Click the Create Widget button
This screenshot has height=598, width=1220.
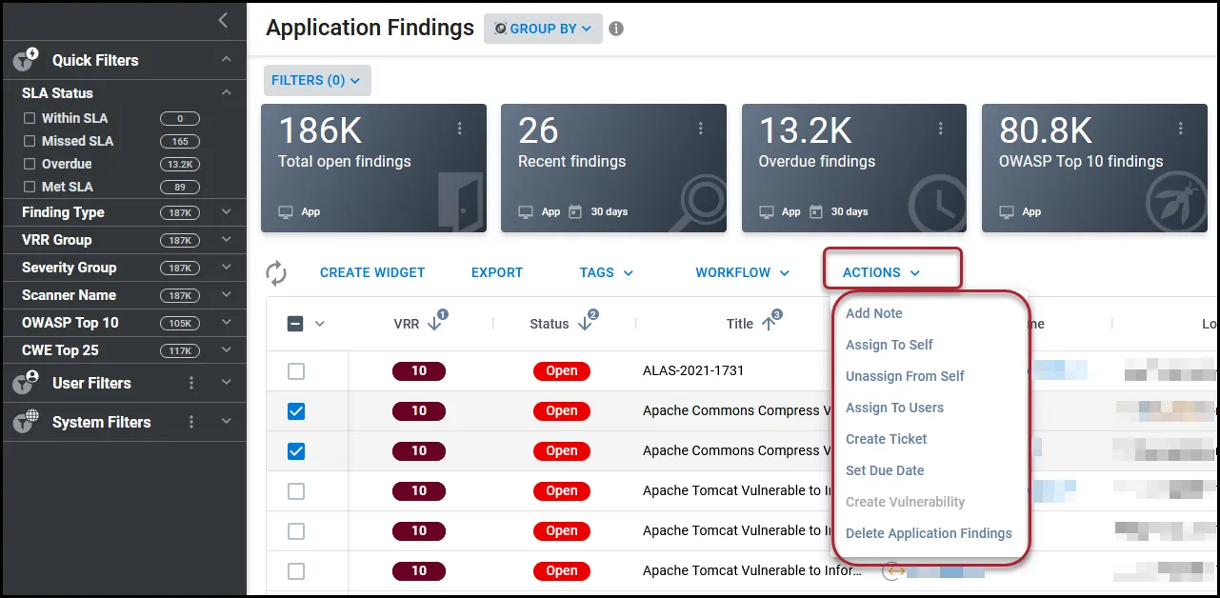coord(372,272)
